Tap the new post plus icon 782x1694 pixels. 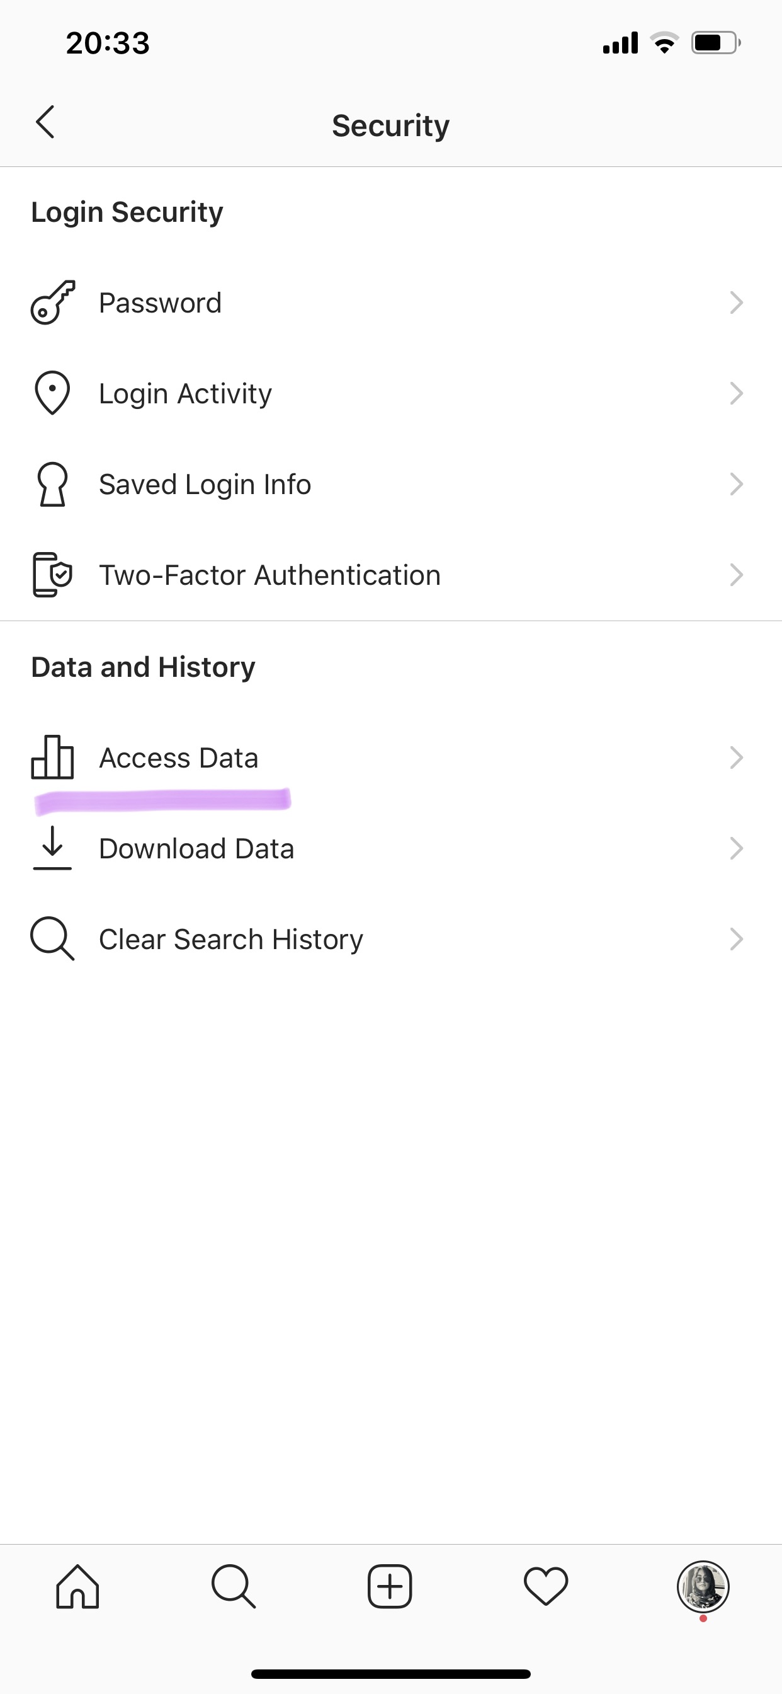click(390, 1586)
